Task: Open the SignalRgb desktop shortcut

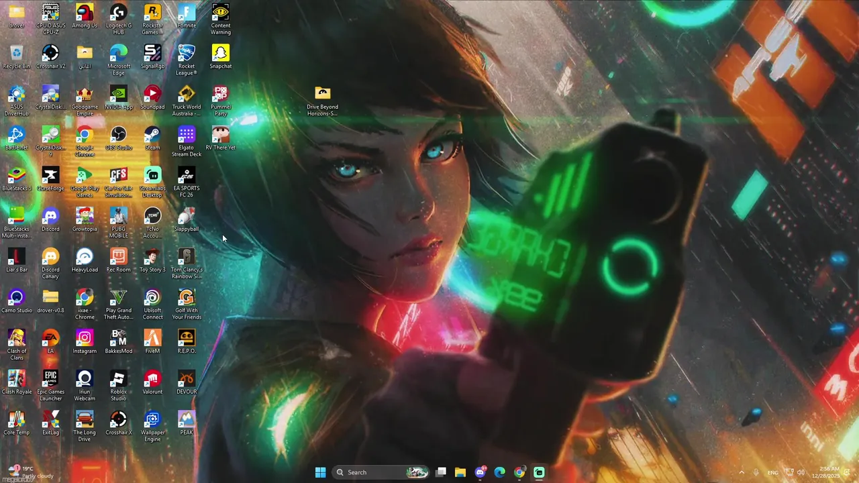Action: click(x=152, y=58)
